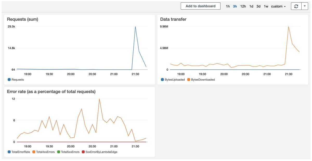Click the Data transfer chart title
312x161 pixels.
coord(173,19)
